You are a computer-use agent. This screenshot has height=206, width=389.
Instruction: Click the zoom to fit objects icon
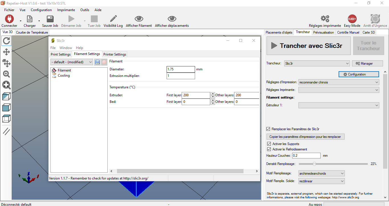6,85
